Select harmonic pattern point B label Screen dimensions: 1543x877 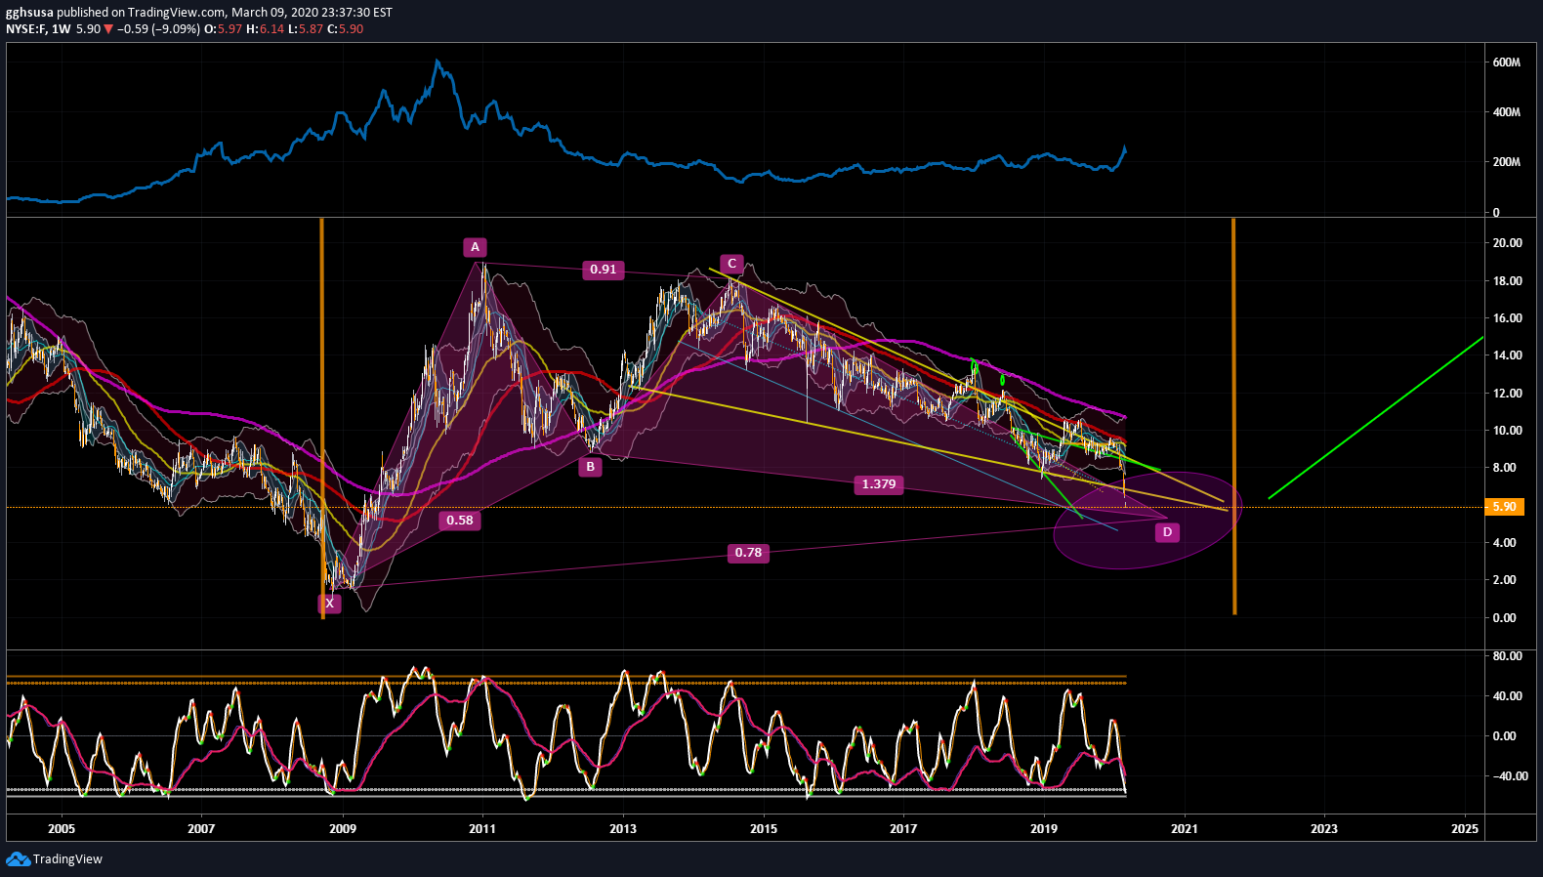coord(590,467)
